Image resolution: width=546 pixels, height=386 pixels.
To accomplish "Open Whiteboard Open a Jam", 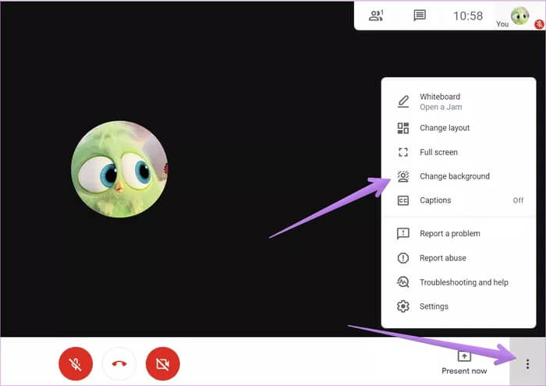I will 459,101.
